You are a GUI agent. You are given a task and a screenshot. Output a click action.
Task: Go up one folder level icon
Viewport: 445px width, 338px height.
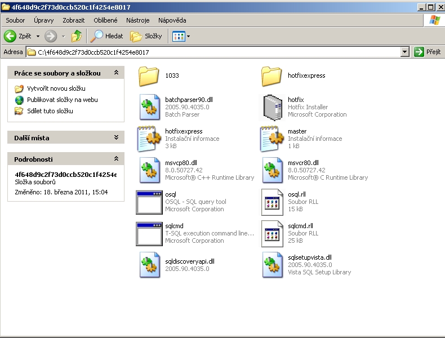77,36
